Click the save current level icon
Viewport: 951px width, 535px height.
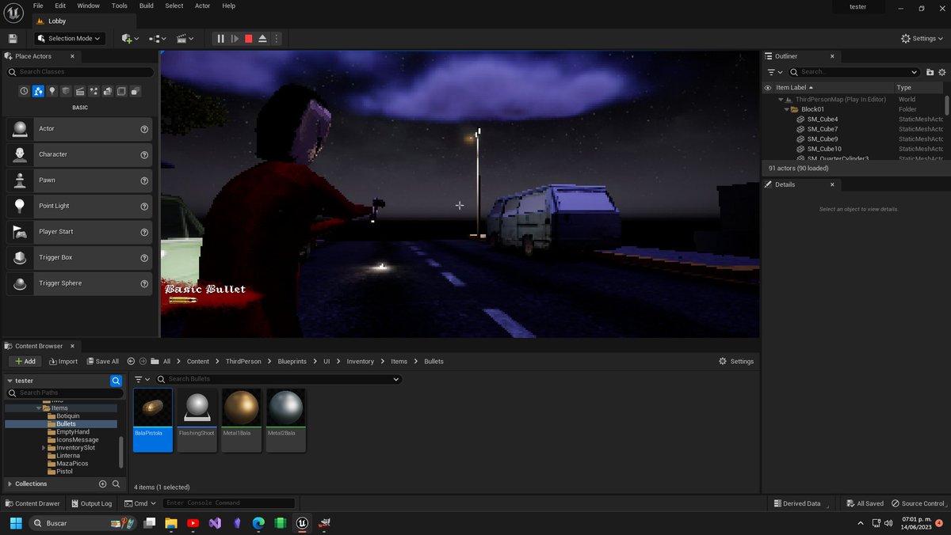[x=13, y=38]
